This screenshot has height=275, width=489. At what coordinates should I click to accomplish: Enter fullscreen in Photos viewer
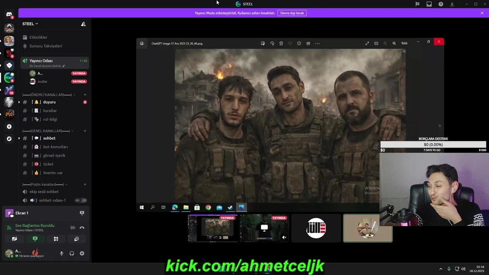coord(367,44)
